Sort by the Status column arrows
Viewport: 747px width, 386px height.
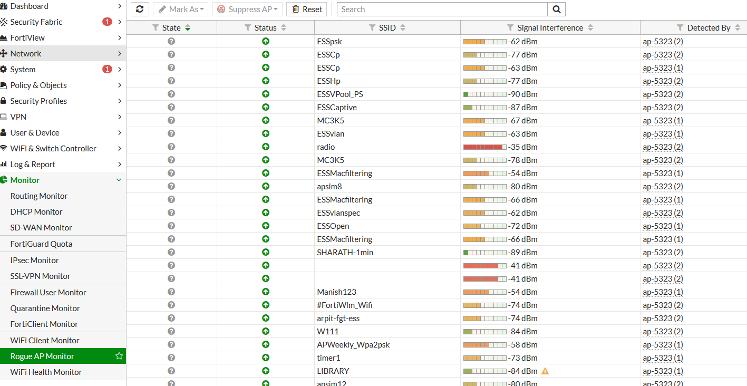pyautogui.click(x=284, y=27)
